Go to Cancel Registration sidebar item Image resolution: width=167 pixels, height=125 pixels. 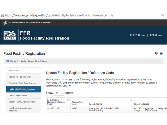tap(18, 96)
